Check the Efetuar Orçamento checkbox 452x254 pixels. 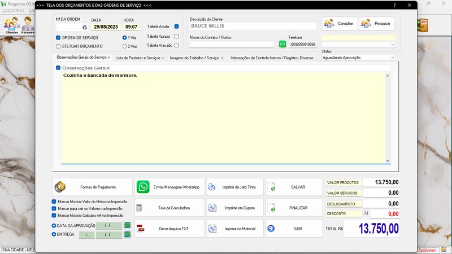point(58,46)
